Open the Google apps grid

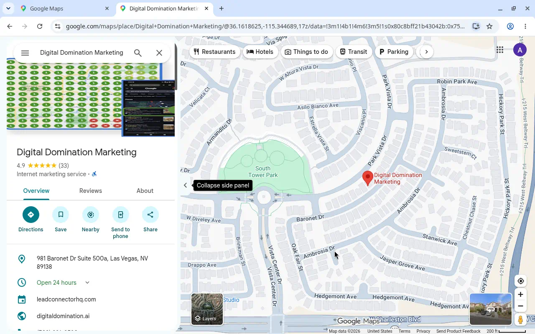(500, 50)
